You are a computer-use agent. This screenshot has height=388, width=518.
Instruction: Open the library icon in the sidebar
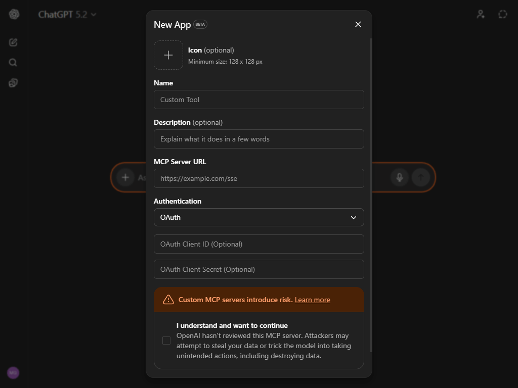coord(13,82)
